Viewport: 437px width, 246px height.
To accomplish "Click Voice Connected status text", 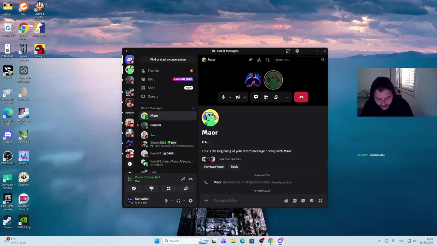I will tap(147, 177).
